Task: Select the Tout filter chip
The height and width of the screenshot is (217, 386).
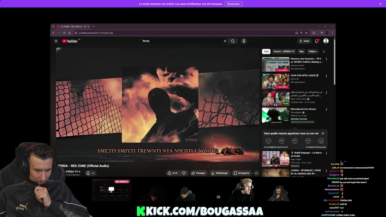Action: [266, 52]
